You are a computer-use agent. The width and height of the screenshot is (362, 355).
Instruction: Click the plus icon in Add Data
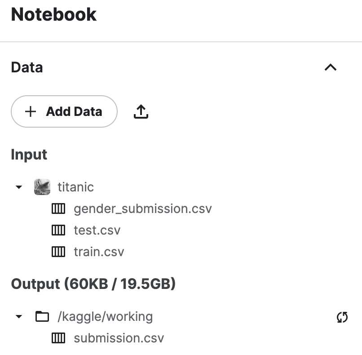[31, 111]
